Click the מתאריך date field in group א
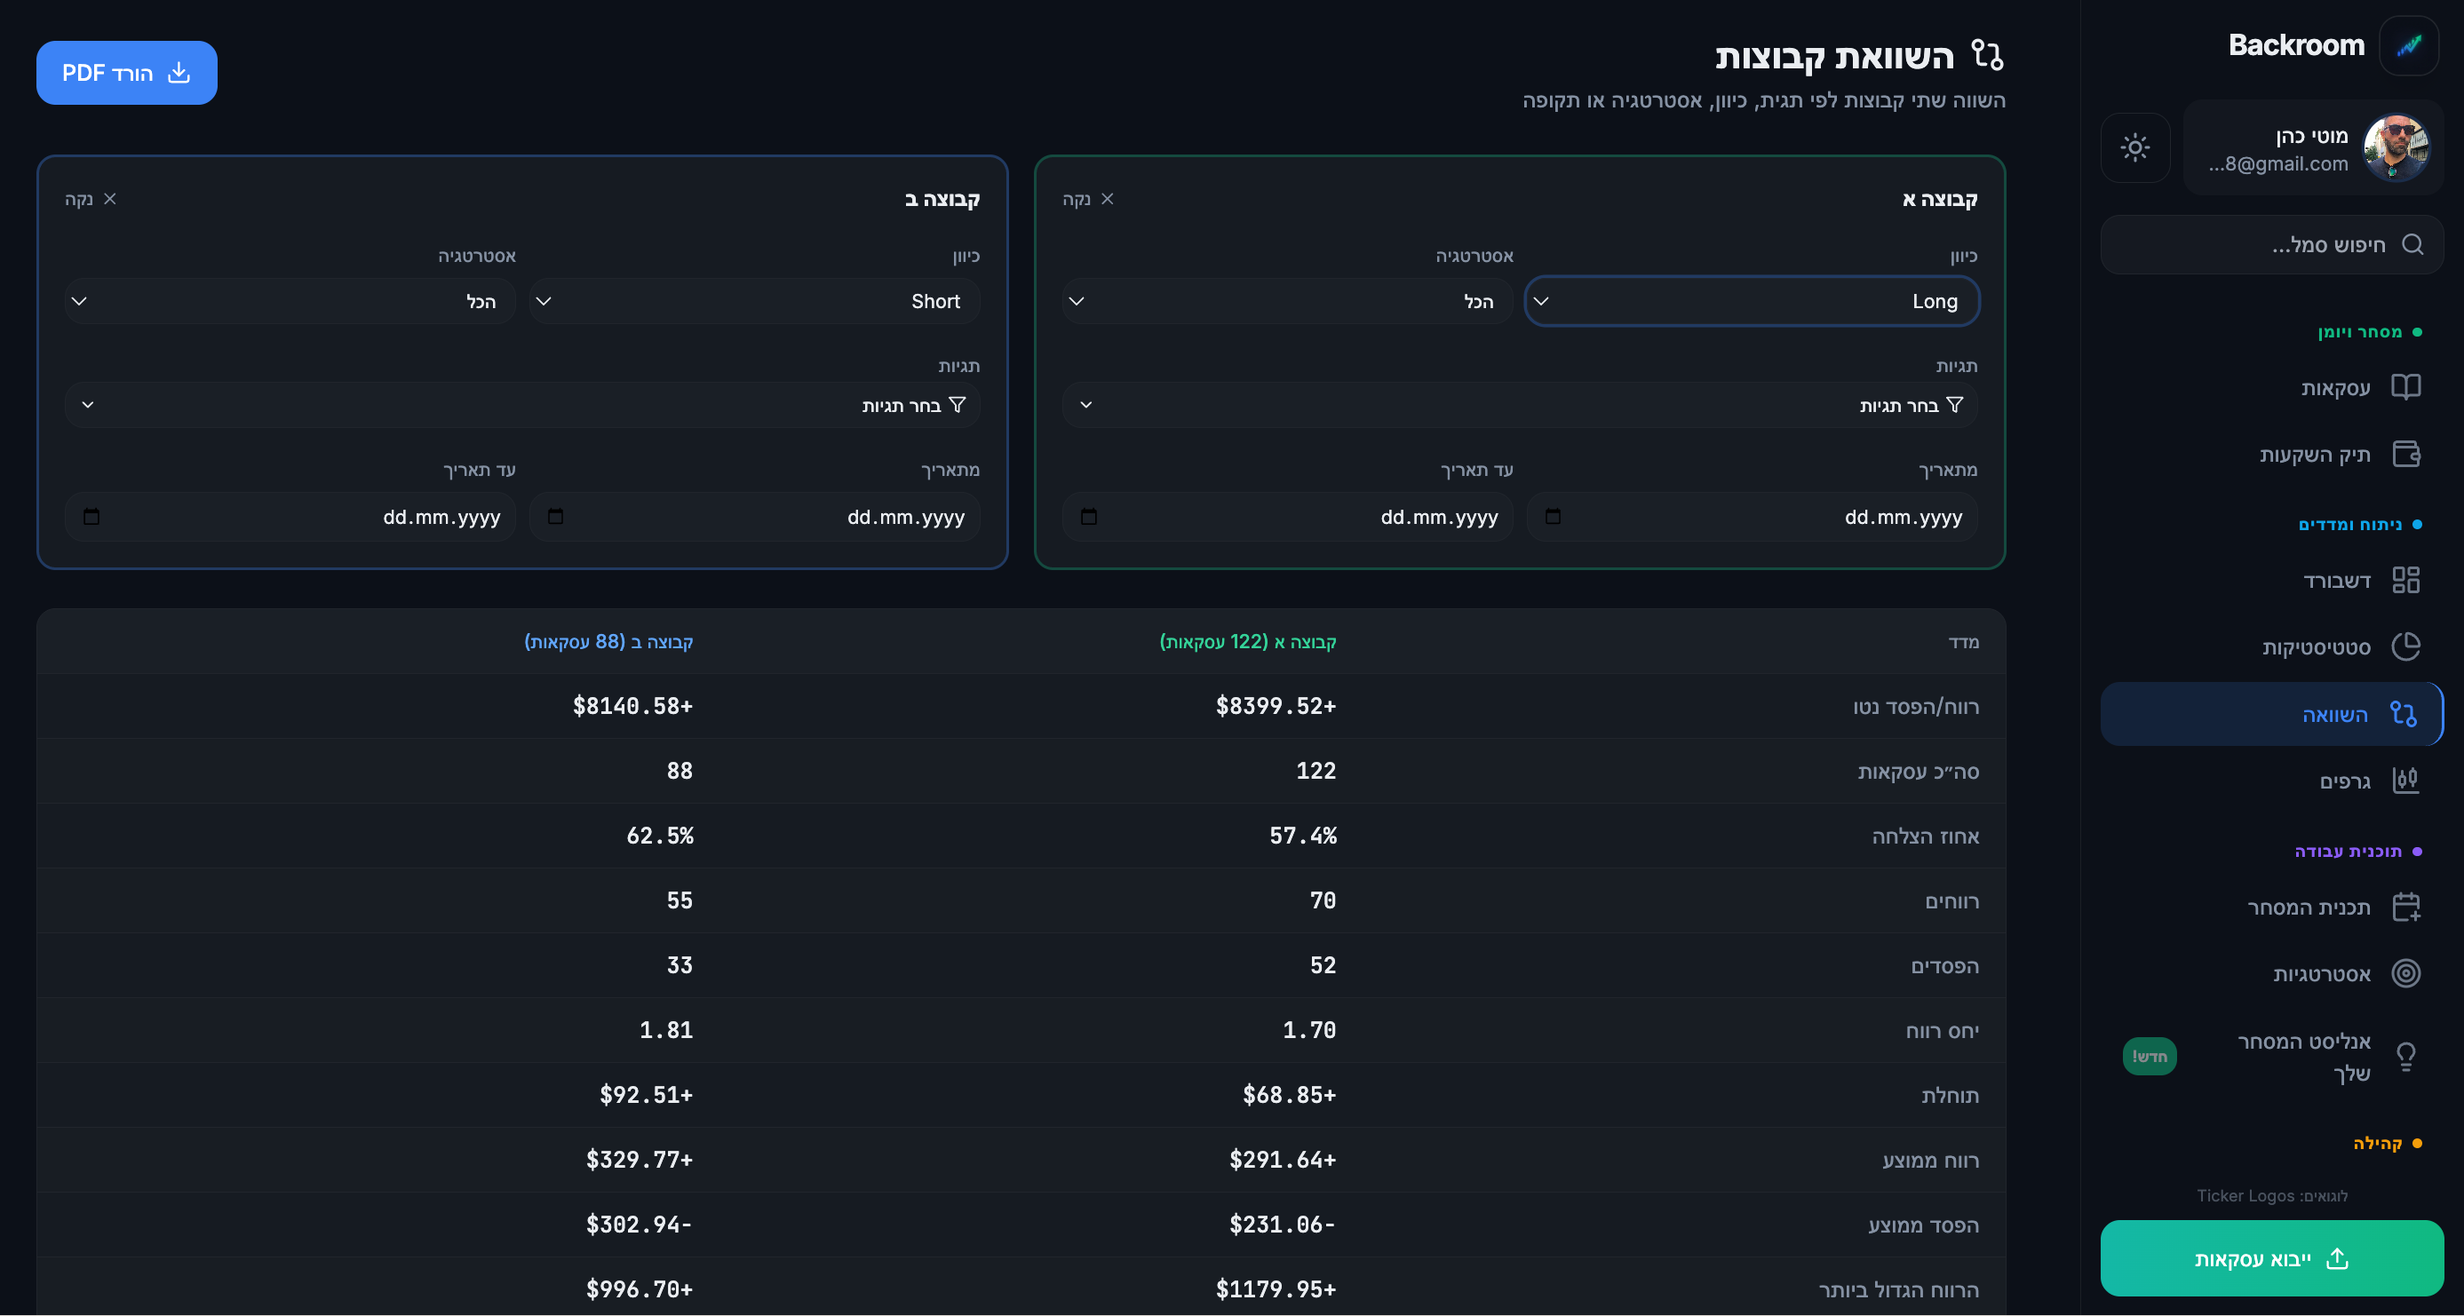 (x=1752, y=518)
